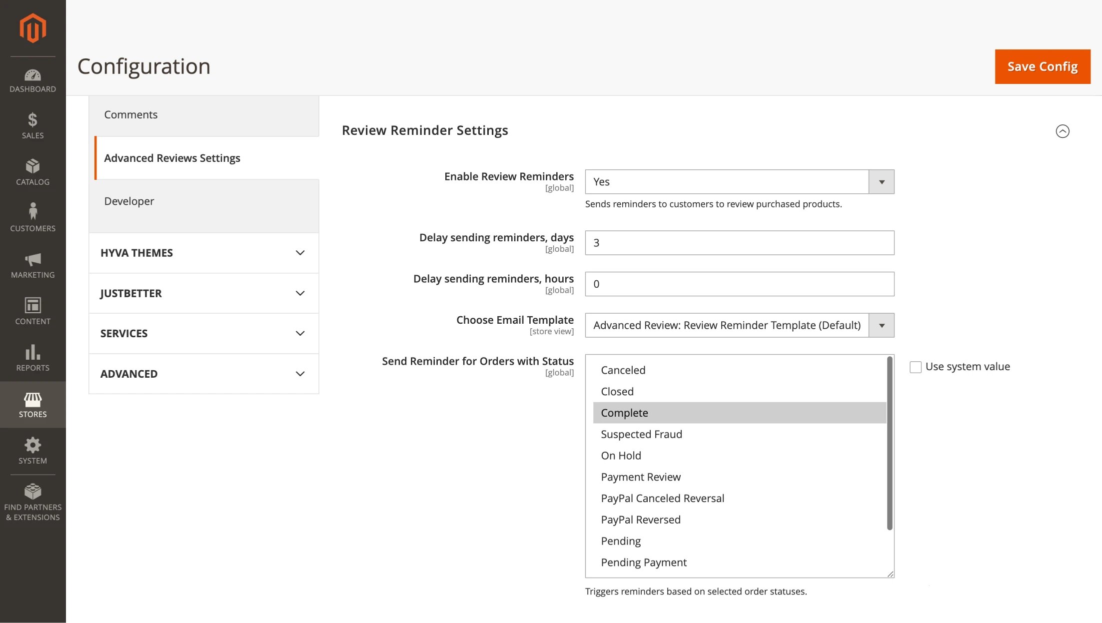The height and width of the screenshot is (623, 1102).
Task: Check the Use system value checkbox
Action: 916,366
